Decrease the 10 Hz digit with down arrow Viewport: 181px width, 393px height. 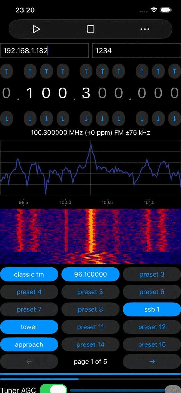coord(158,118)
